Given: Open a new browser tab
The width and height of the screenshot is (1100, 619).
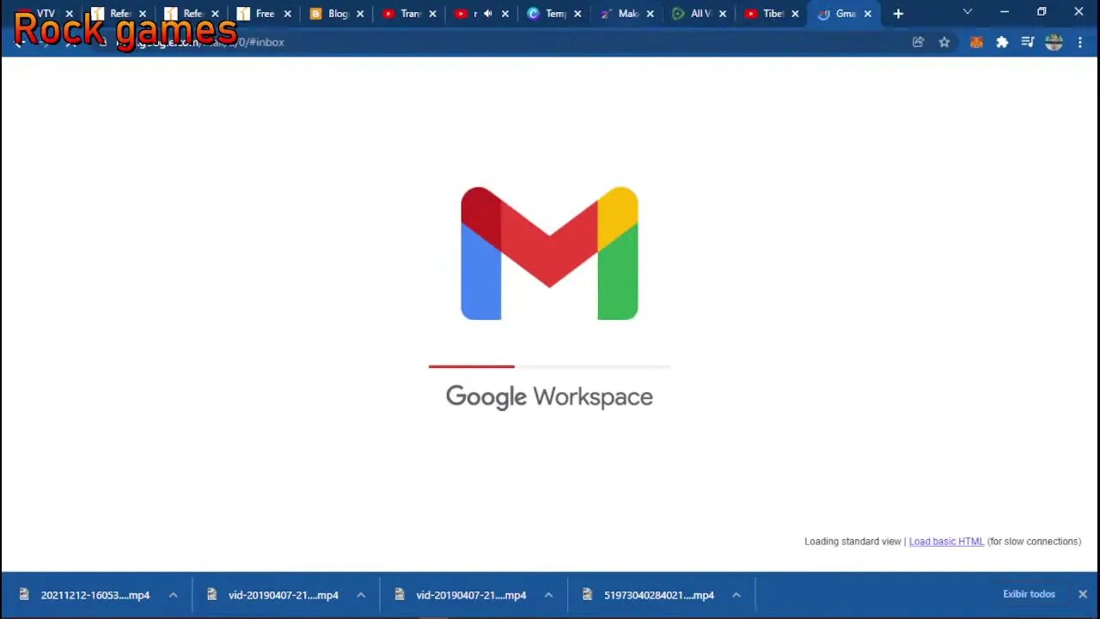Looking at the screenshot, I should (898, 14).
